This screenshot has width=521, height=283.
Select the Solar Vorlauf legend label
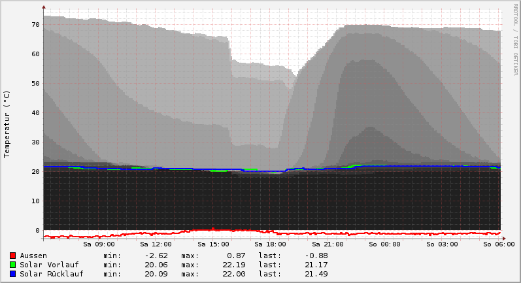click(49, 265)
